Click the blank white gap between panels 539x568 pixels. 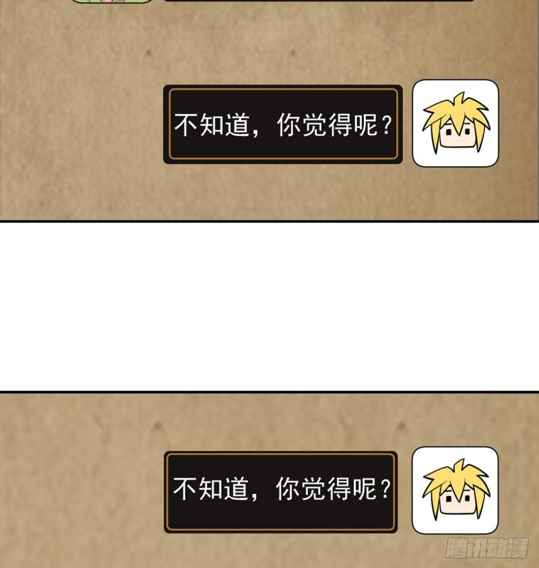coord(269,307)
